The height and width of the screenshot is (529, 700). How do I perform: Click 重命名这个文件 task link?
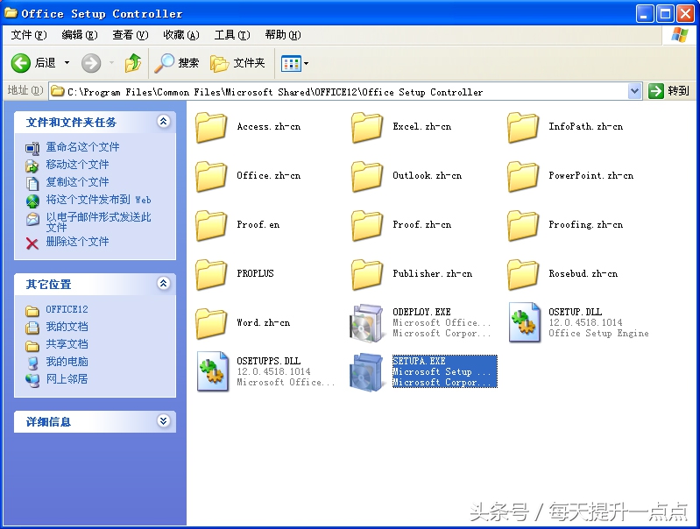82,147
